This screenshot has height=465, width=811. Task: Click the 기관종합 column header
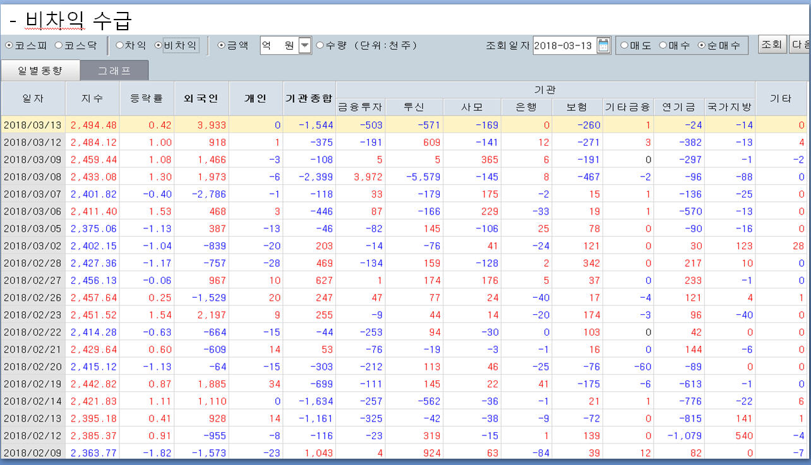(308, 98)
